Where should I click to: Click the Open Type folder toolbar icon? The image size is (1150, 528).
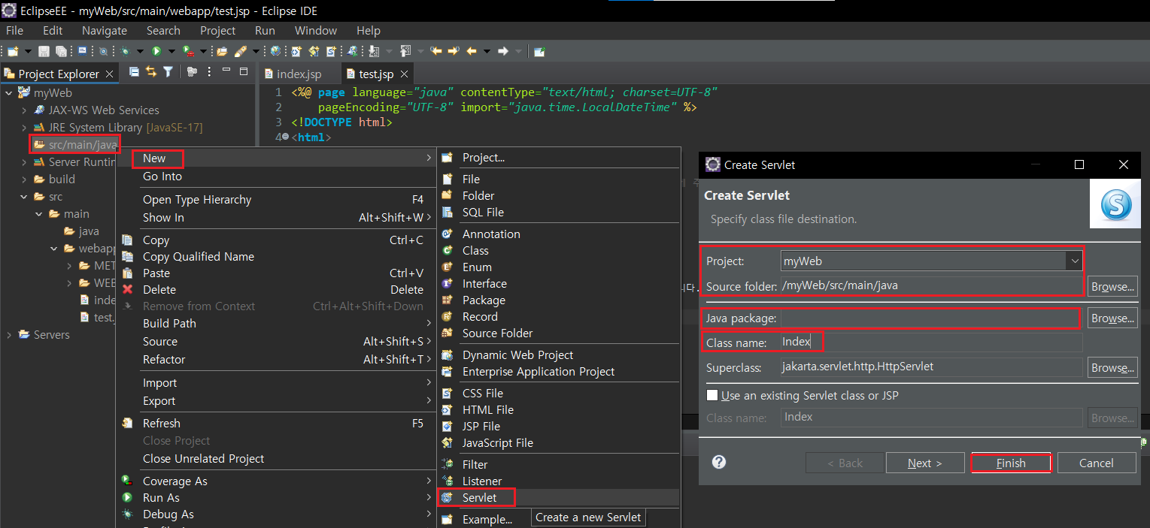point(222,51)
